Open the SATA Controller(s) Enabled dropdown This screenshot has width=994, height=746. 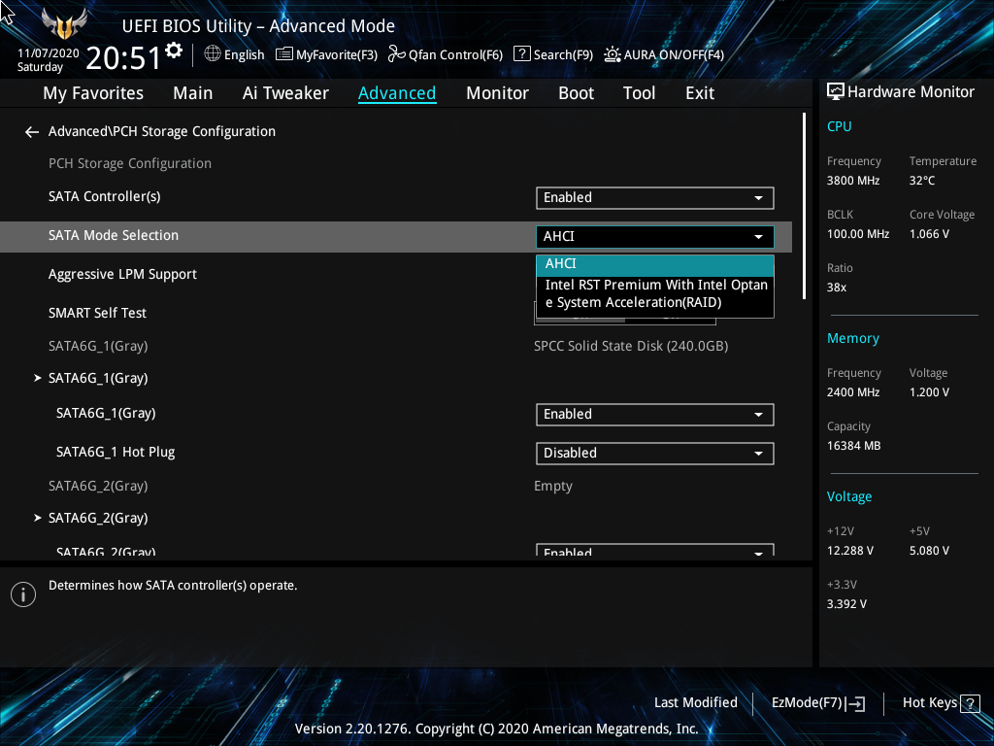(655, 198)
